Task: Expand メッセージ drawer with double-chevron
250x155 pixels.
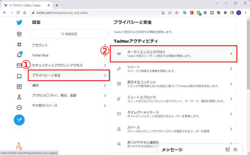Action: point(235,149)
